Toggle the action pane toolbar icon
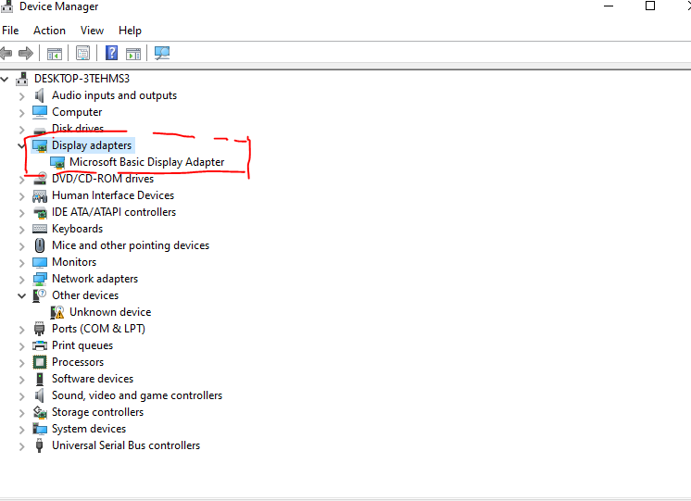This screenshot has width=691, height=501. tap(133, 54)
